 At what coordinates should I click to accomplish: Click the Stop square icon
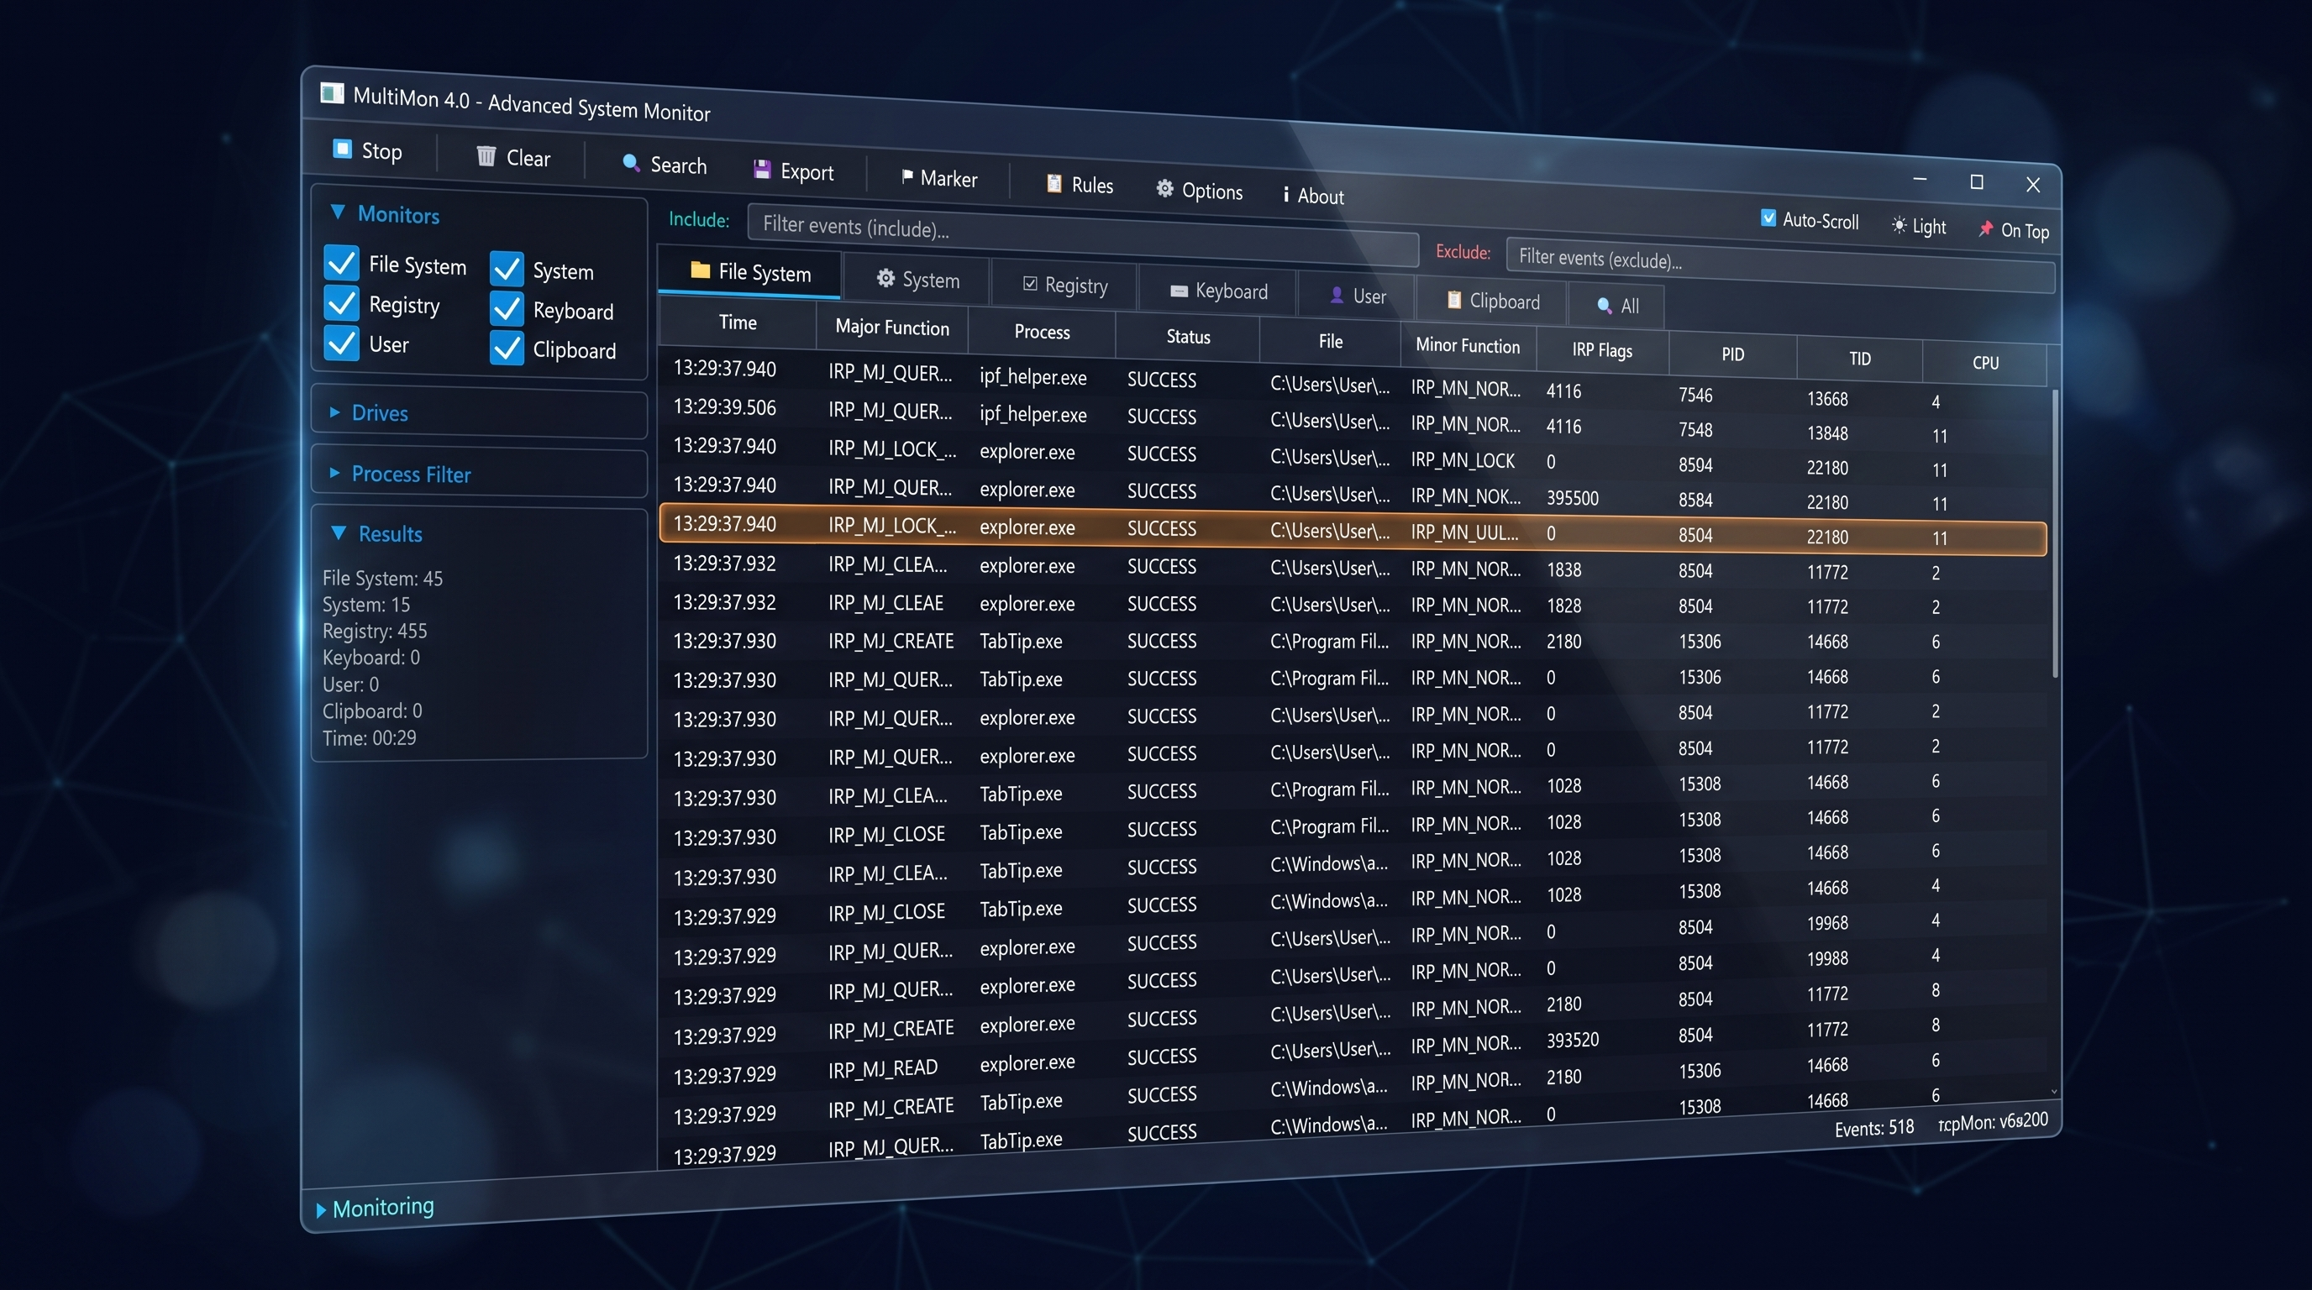coord(342,148)
